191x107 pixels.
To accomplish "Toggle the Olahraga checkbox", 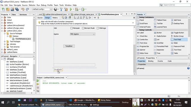I will coord(98,28).
